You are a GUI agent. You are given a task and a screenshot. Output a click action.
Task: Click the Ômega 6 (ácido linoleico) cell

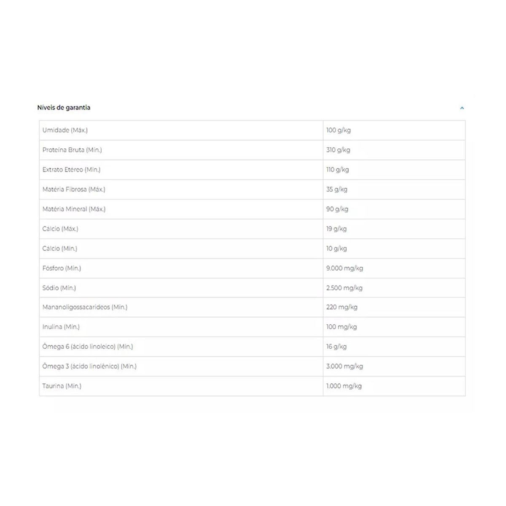88,347
